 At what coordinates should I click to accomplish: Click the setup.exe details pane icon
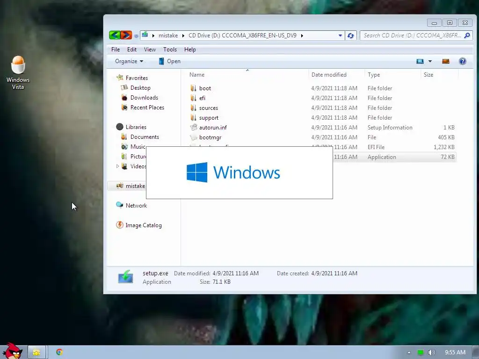tap(126, 277)
